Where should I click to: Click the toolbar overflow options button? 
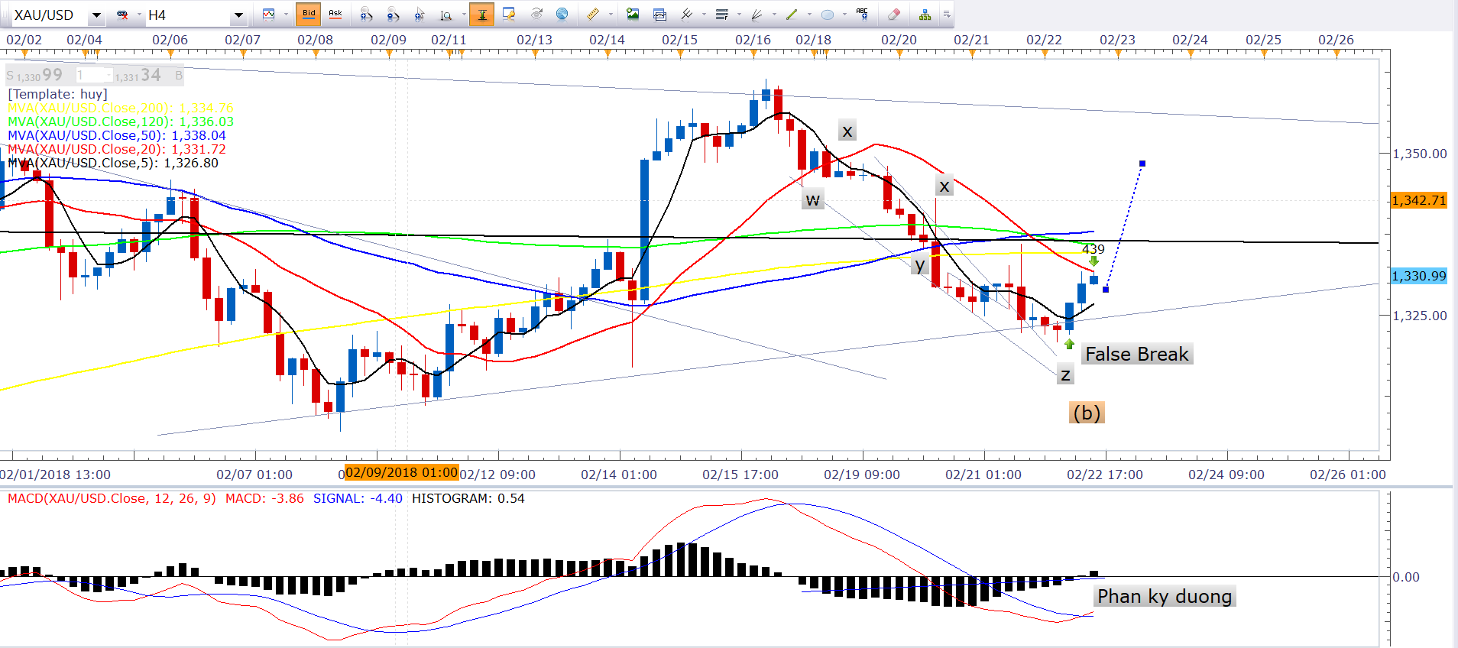[x=947, y=15]
